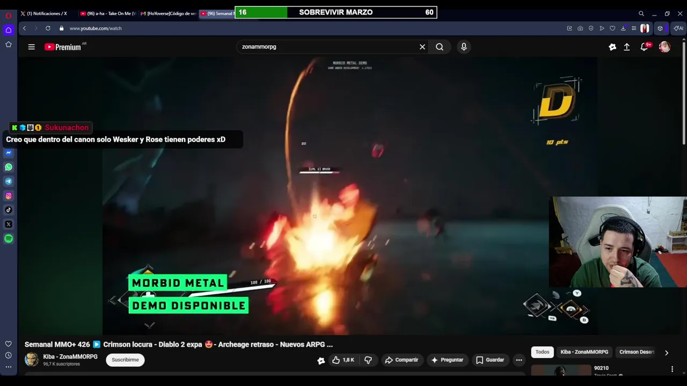Switch to the '(1) Notificaciones / X' tab

[48, 13]
